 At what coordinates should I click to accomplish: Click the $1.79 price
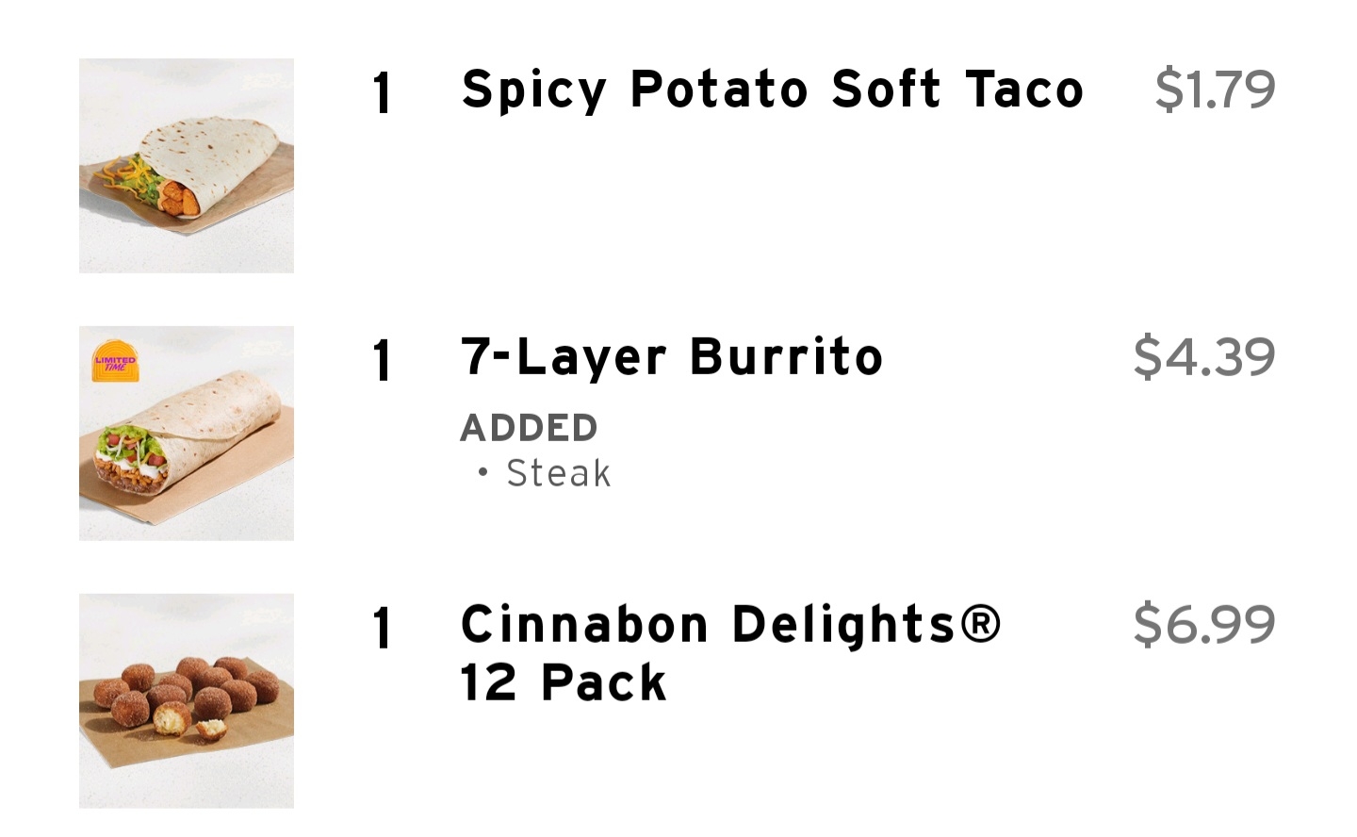[1215, 90]
